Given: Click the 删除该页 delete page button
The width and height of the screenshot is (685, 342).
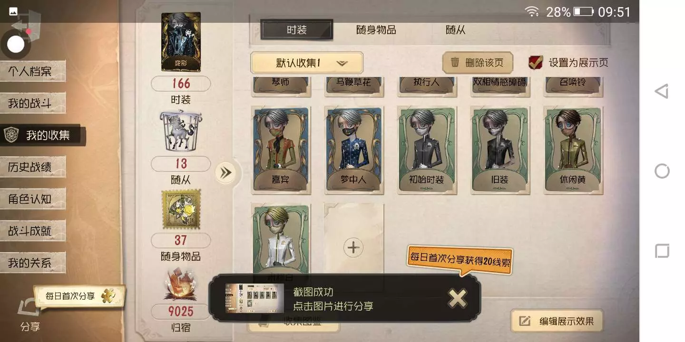Looking at the screenshot, I should pyautogui.click(x=478, y=62).
